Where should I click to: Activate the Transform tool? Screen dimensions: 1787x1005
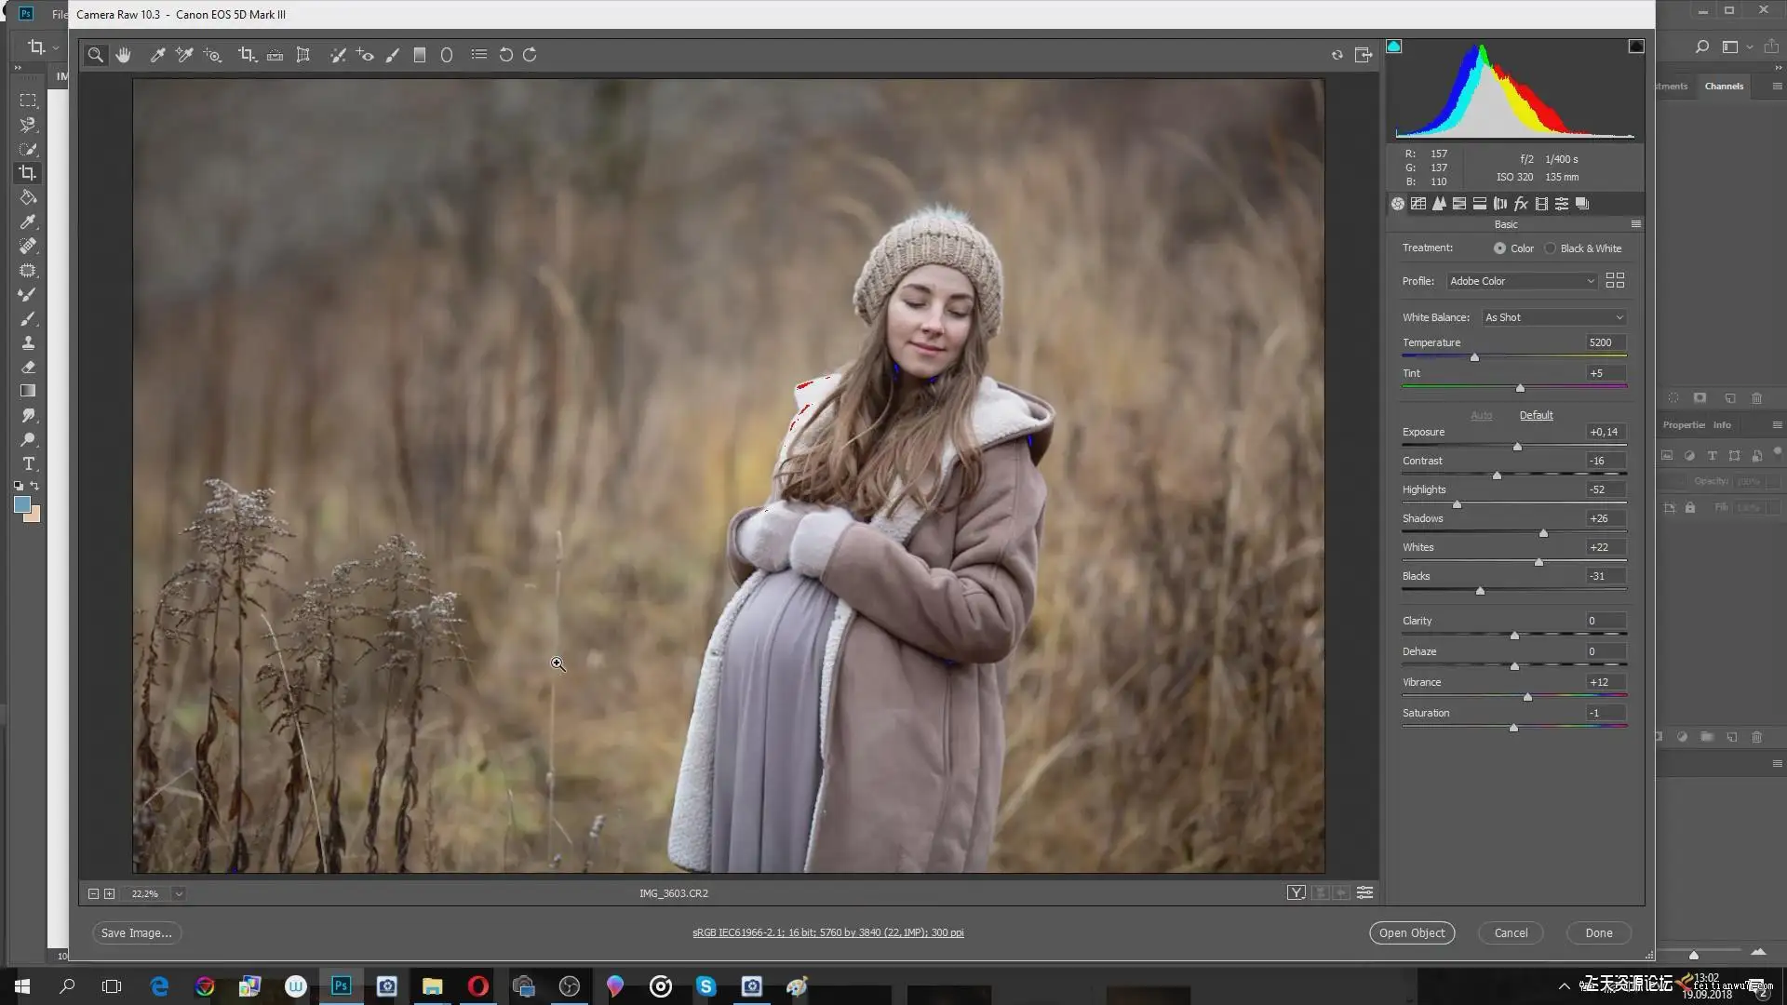tap(302, 55)
